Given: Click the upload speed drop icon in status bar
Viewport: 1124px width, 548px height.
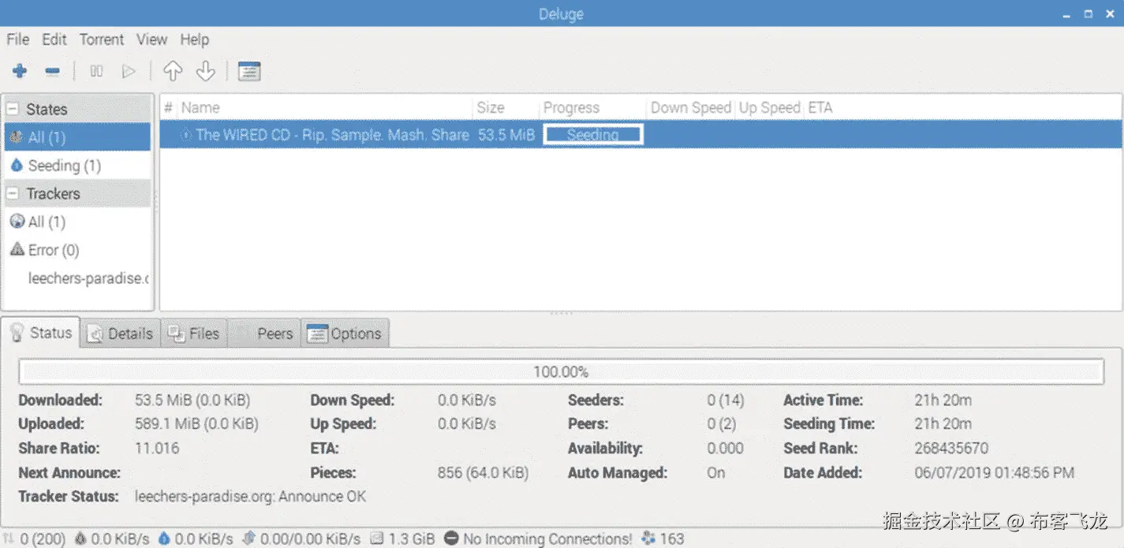Looking at the screenshot, I should pos(164,539).
